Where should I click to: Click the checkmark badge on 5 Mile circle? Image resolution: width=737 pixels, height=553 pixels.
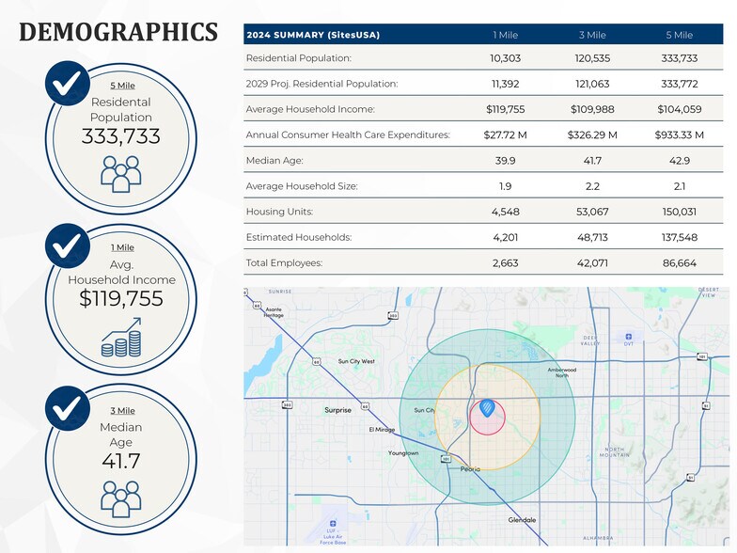[67, 84]
